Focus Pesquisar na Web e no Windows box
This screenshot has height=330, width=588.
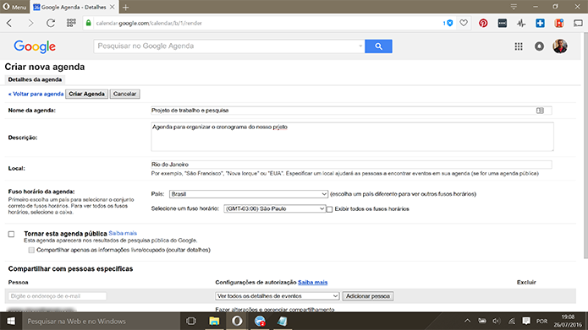(x=102, y=321)
